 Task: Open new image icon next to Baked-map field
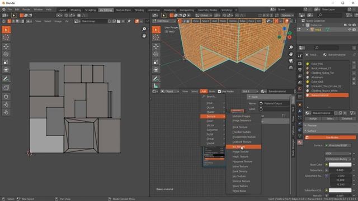[x=114, y=21]
